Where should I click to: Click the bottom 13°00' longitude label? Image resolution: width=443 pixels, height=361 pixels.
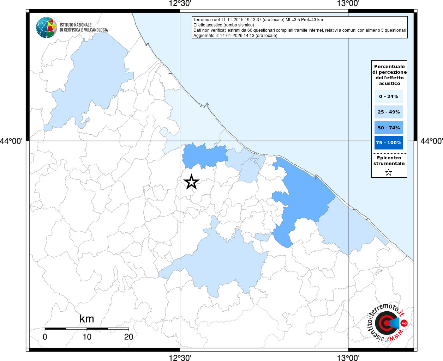click(x=348, y=358)
